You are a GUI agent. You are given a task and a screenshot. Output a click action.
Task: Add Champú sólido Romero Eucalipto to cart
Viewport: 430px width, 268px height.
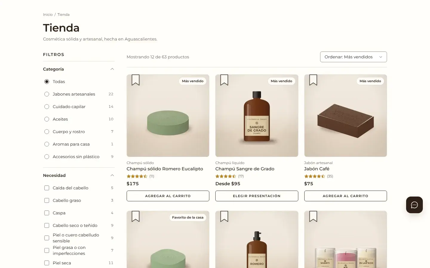168,196
